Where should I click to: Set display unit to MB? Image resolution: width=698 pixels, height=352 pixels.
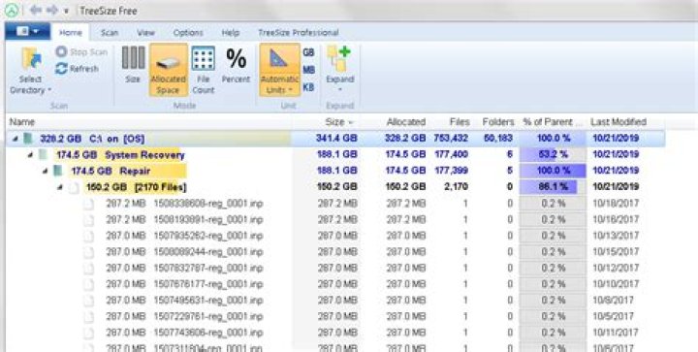pos(309,70)
